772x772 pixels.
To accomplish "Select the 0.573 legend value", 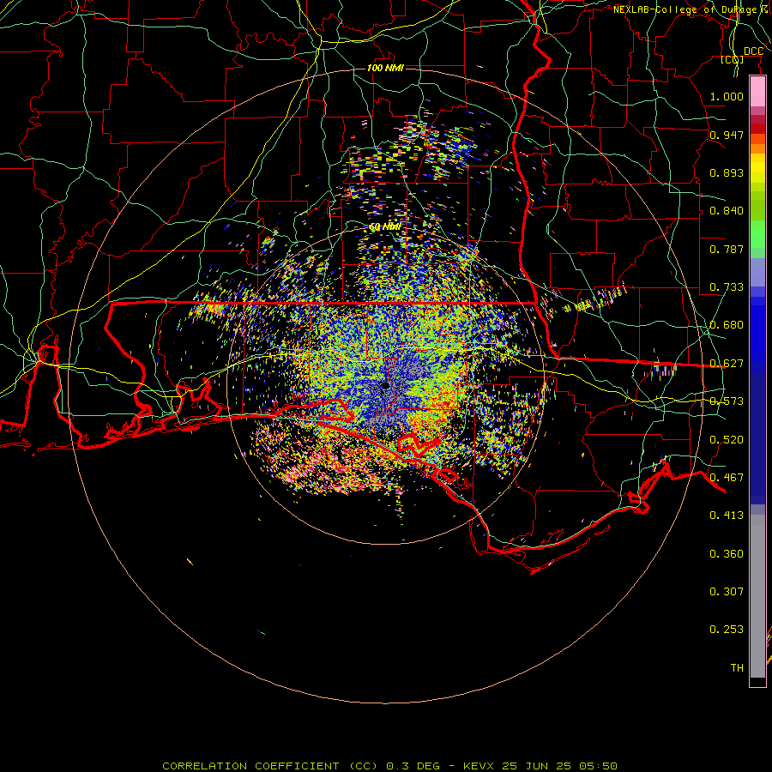I will click(x=727, y=401).
